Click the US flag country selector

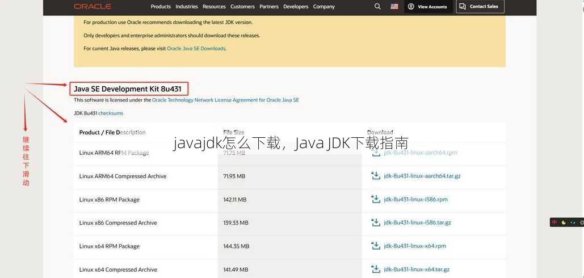394,6
